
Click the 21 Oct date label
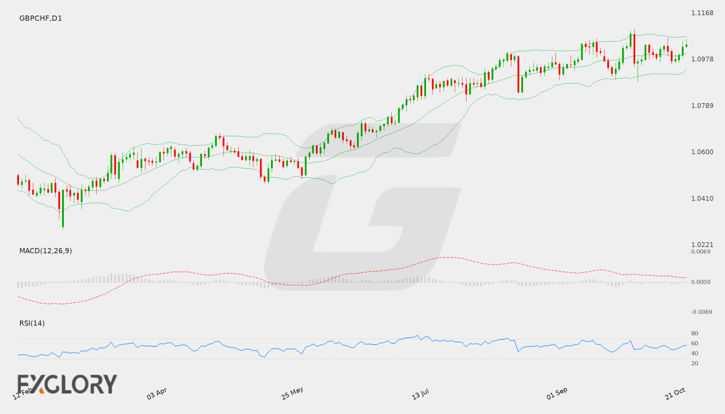point(675,393)
